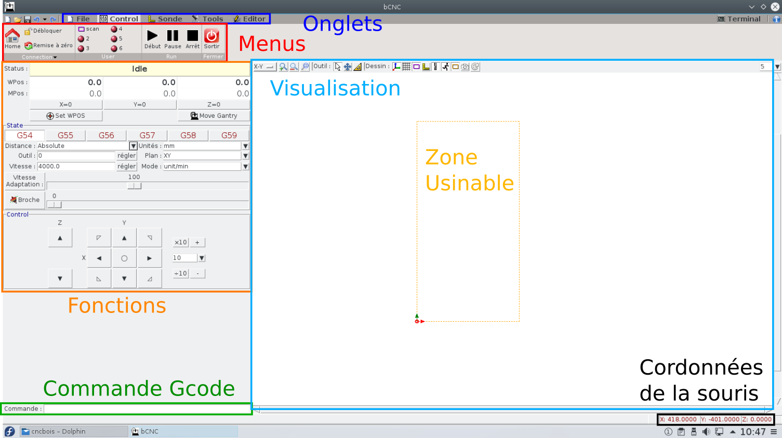Click the Set WPOS button
This screenshot has height=438, width=782.
pos(66,116)
